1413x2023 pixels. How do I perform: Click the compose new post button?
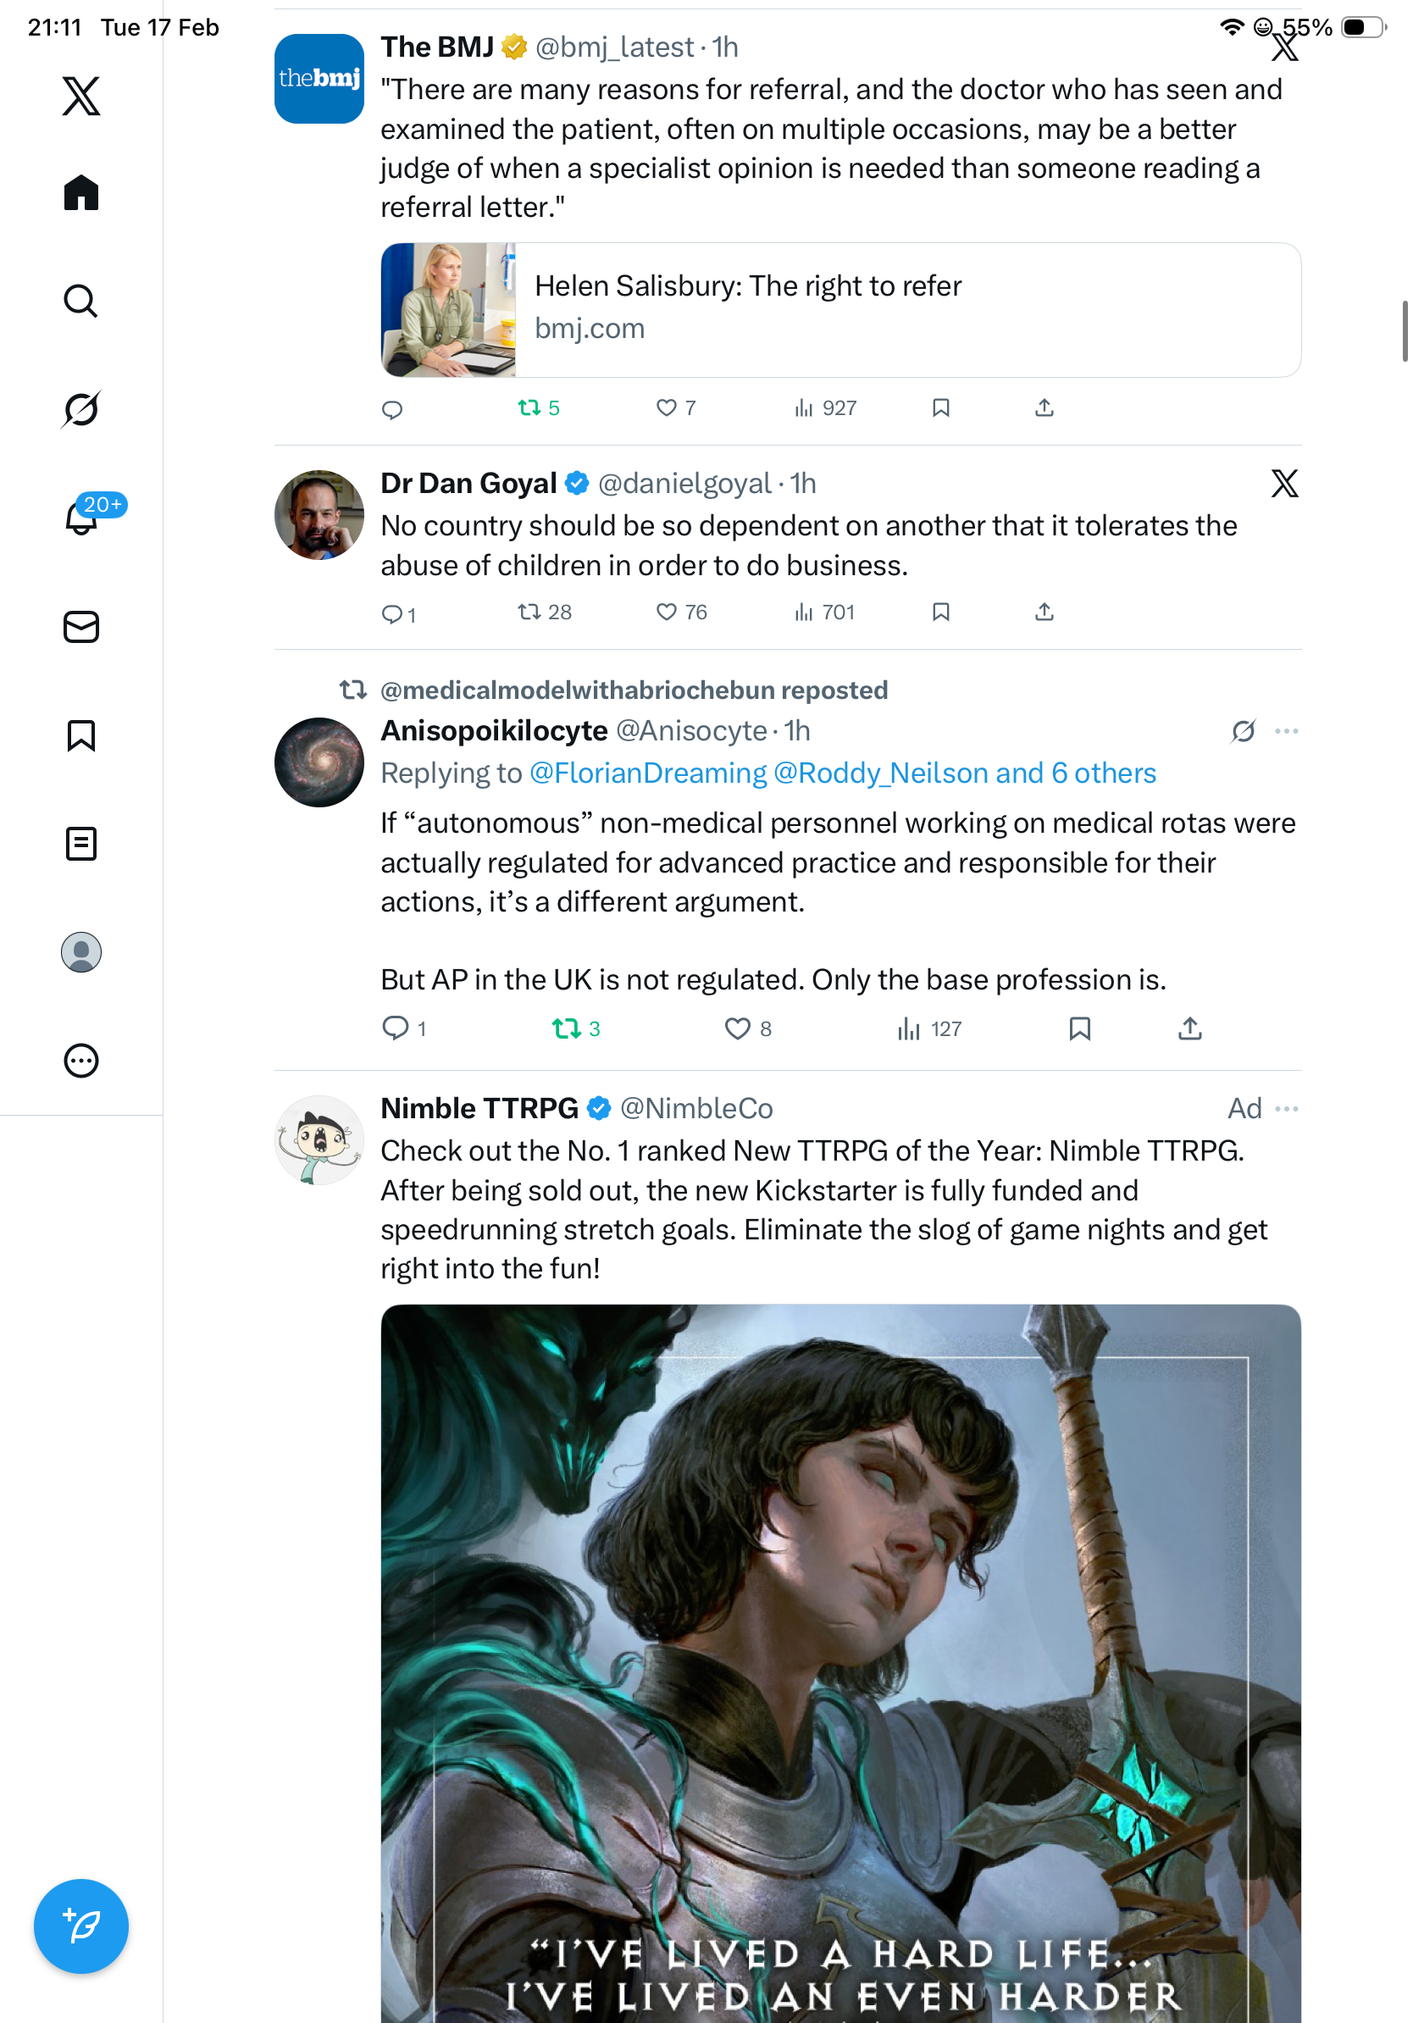click(81, 1926)
